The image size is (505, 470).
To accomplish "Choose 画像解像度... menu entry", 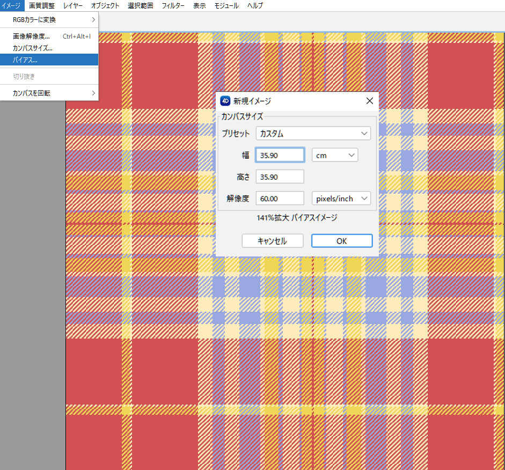I will (49, 36).
